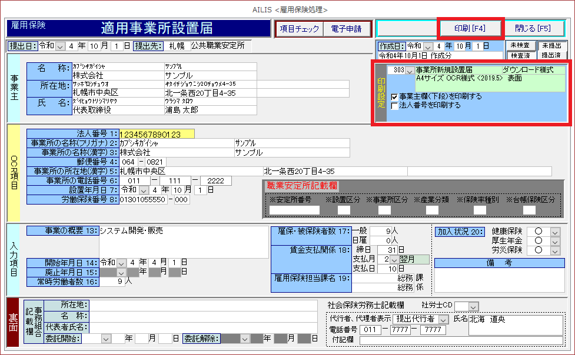Mark the form as 提出済
This screenshot has height=355, width=575.
pyautogui.click(x=551, y=55)
